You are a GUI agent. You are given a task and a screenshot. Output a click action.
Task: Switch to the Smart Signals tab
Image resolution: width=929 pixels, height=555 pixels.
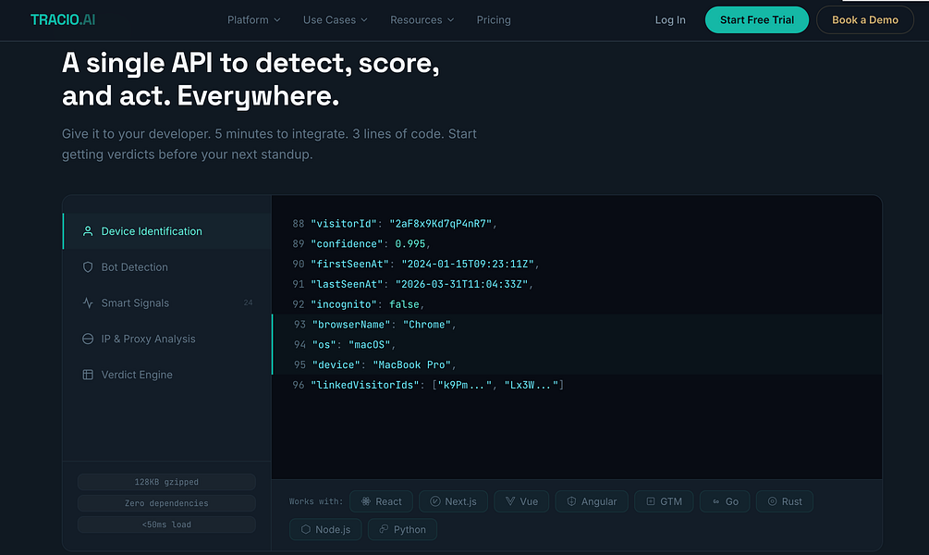[166, 303]
